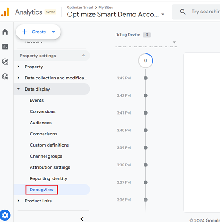Click the 3:43 PM time label
Image resolution: width=220 pixels, height=222 pixels.
point(124,78)
